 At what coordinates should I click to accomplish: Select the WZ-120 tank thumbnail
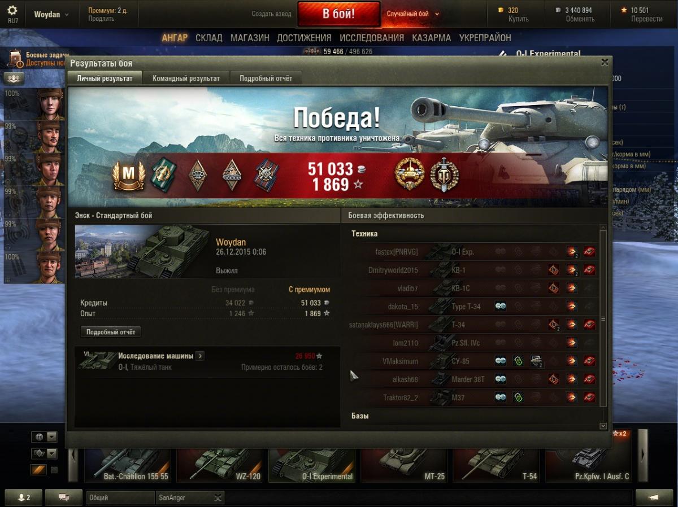(x=219, y=464)
